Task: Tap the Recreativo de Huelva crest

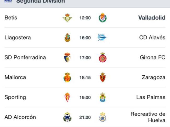Action: [x=103, y=117]
